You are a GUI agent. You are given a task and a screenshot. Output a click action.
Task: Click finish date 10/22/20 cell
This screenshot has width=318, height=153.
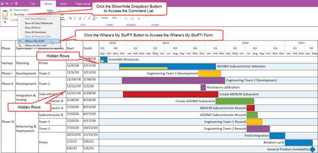(x=91, y=129)
